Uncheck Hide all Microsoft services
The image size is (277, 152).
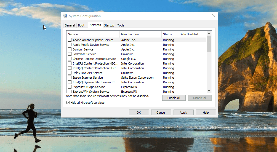(68, 103)
